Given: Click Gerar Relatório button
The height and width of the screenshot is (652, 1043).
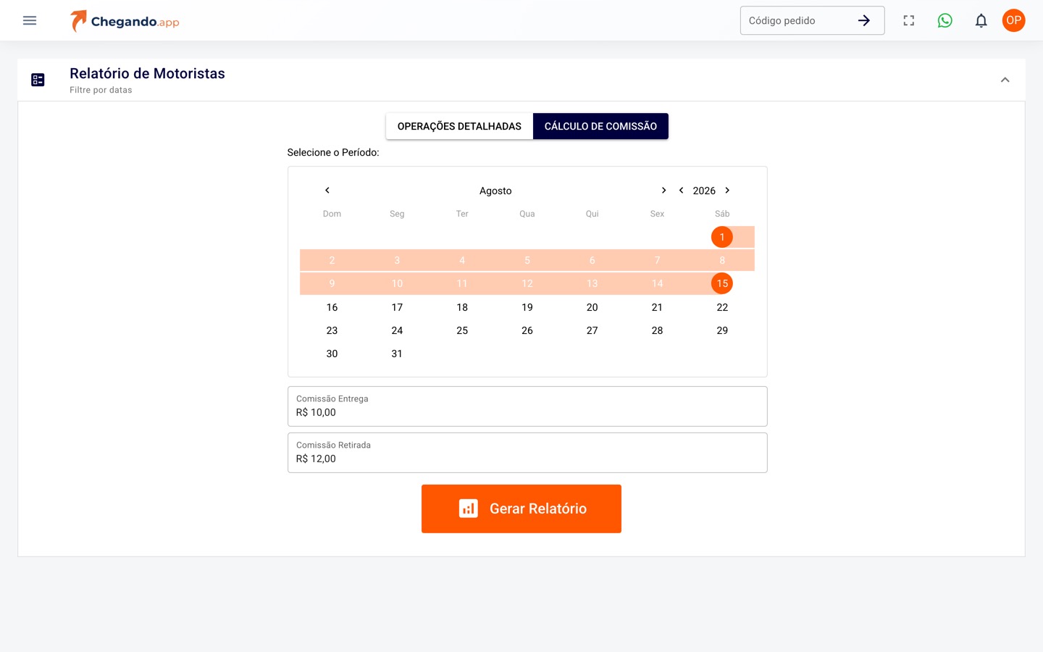Looking at the screenshot, I should 521,509.
